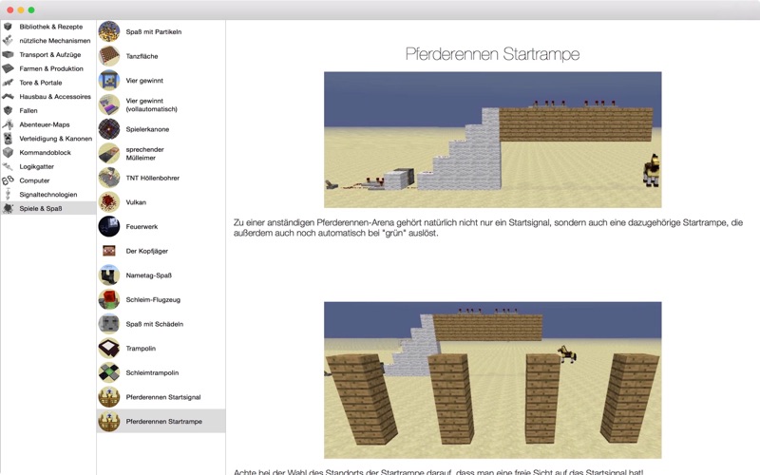Open Tore & Portale category

click(48, 83)
